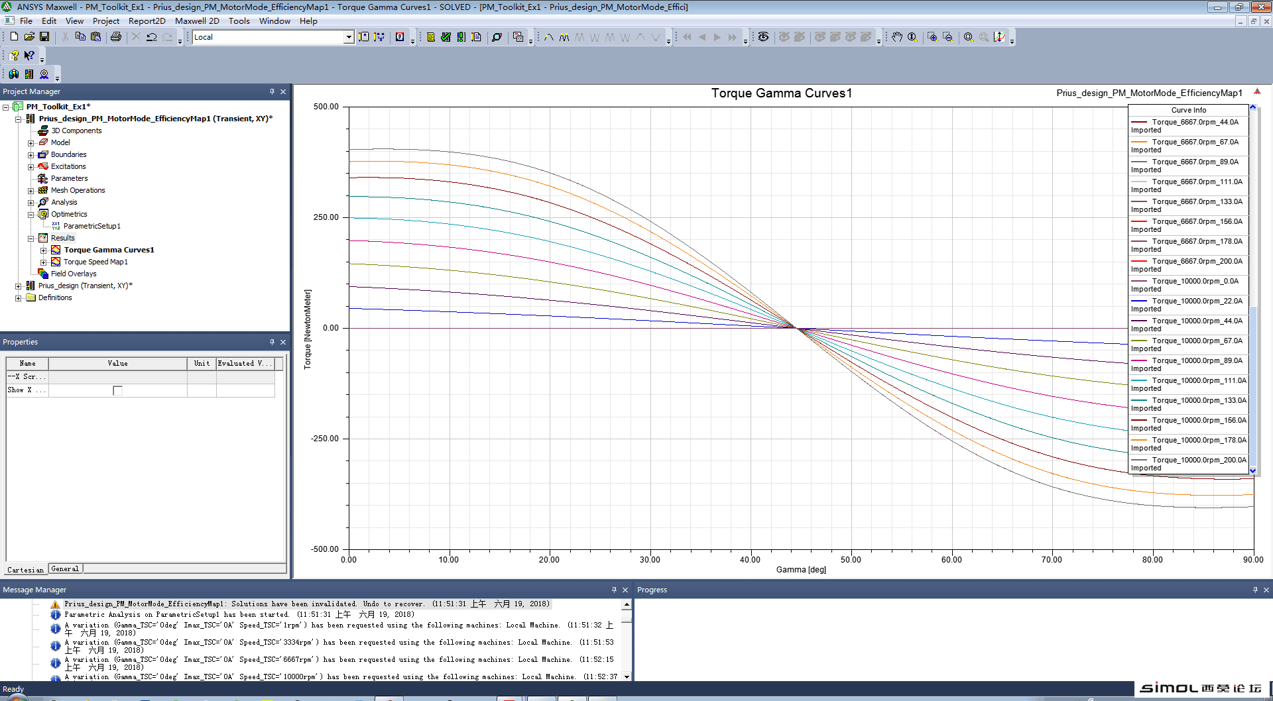1273x701 pixels.
Task: Pin the Message Manager panel
Action: pyautogui.click(x=614, y=590)
